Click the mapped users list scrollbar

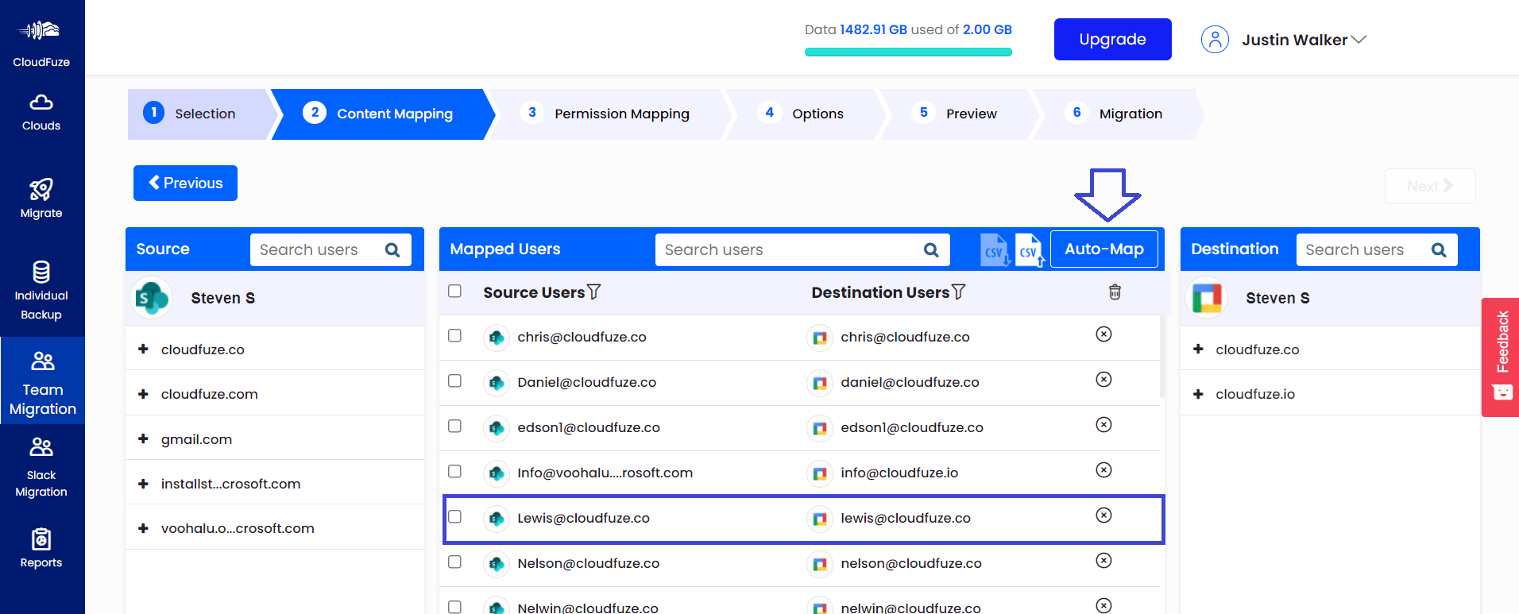(x=1161, y=356)
